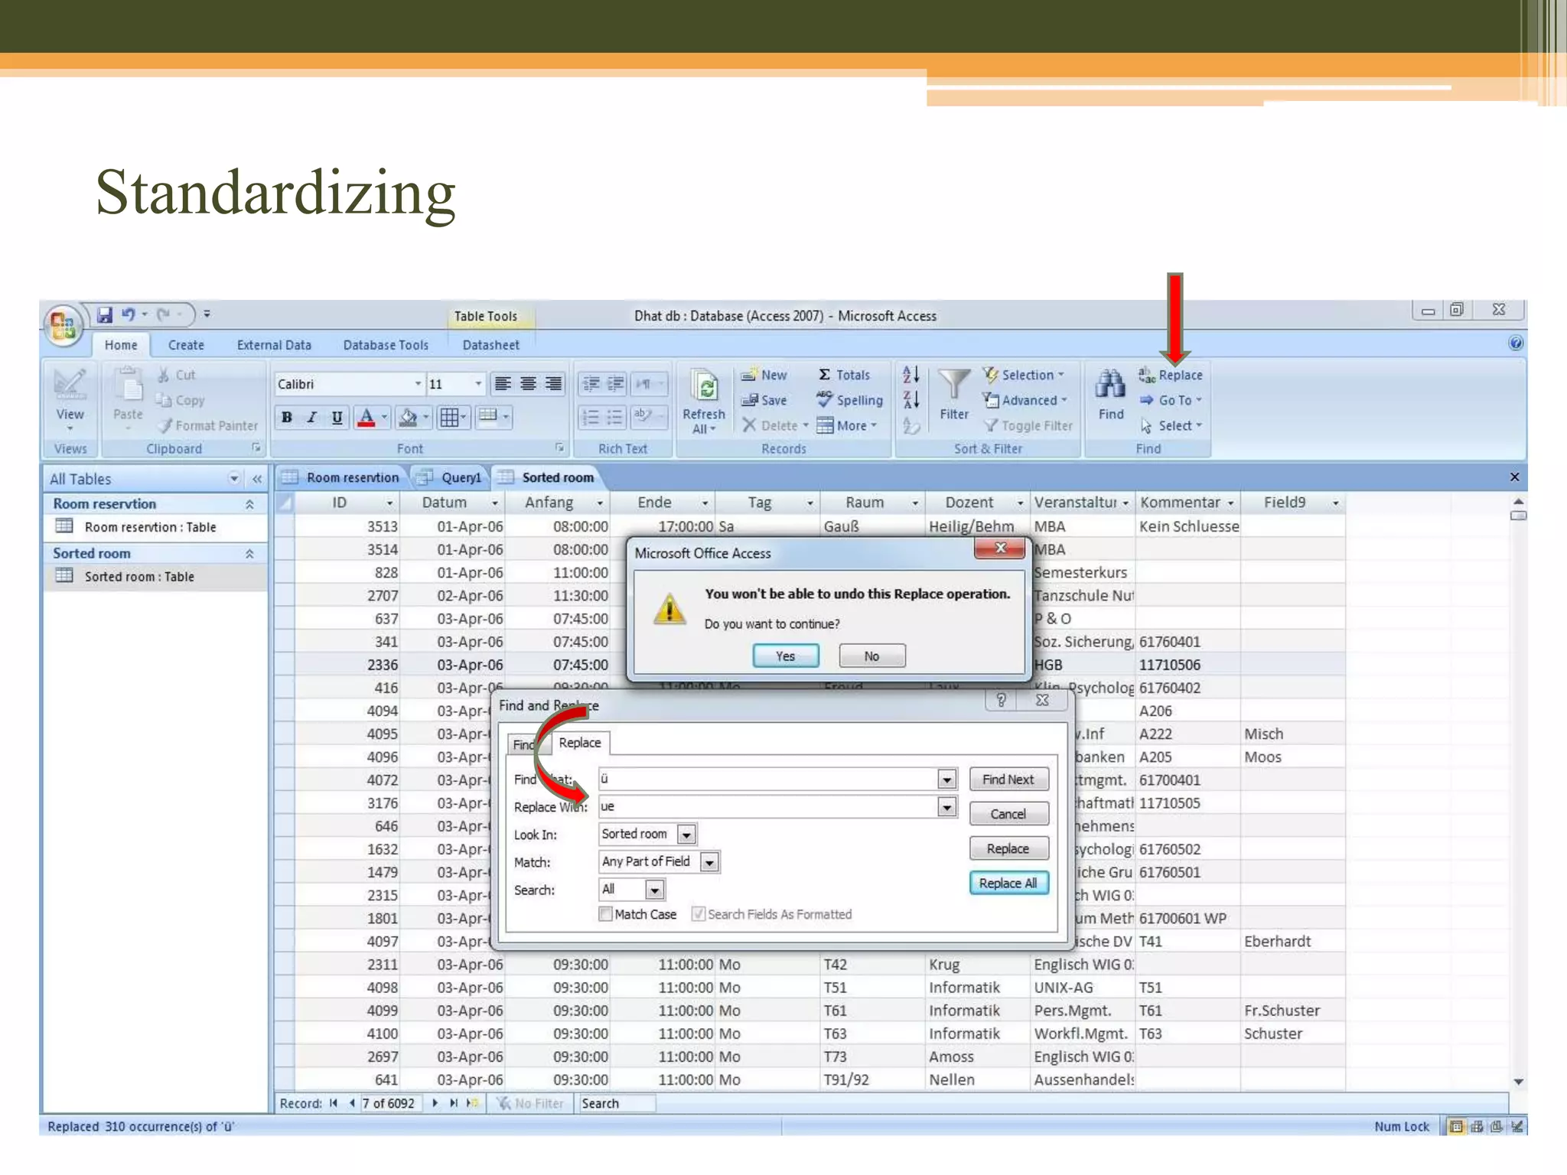1567x1175 pixels.
Task: Go to next record navigation arrow
Action: 435,1103
